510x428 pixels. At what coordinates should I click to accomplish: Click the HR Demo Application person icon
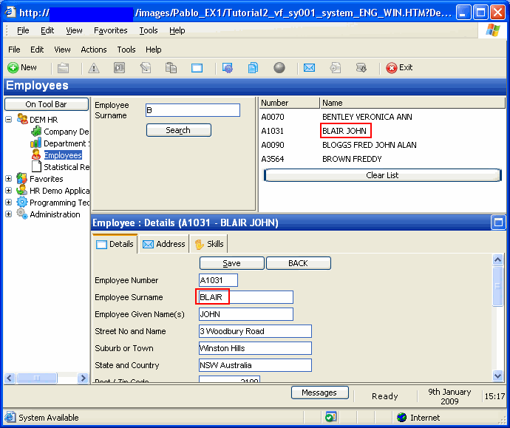tap(21, 190)
